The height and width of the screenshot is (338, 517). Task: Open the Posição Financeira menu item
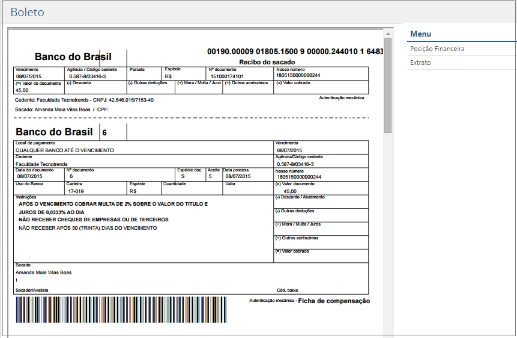point(437,49)
